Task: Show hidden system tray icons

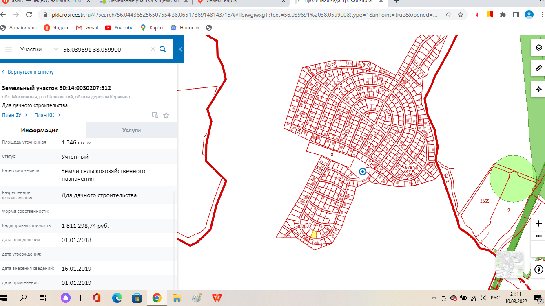Action: (x=434, y=298)
